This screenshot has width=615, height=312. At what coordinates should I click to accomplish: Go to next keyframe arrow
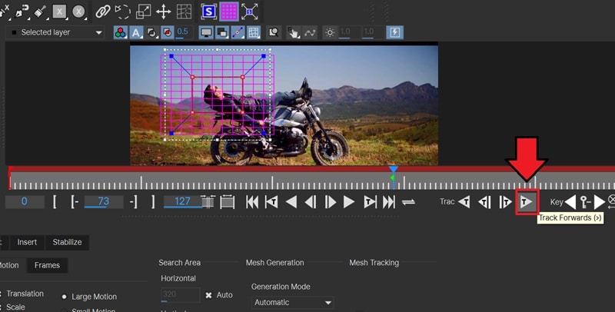coord(600,202)
